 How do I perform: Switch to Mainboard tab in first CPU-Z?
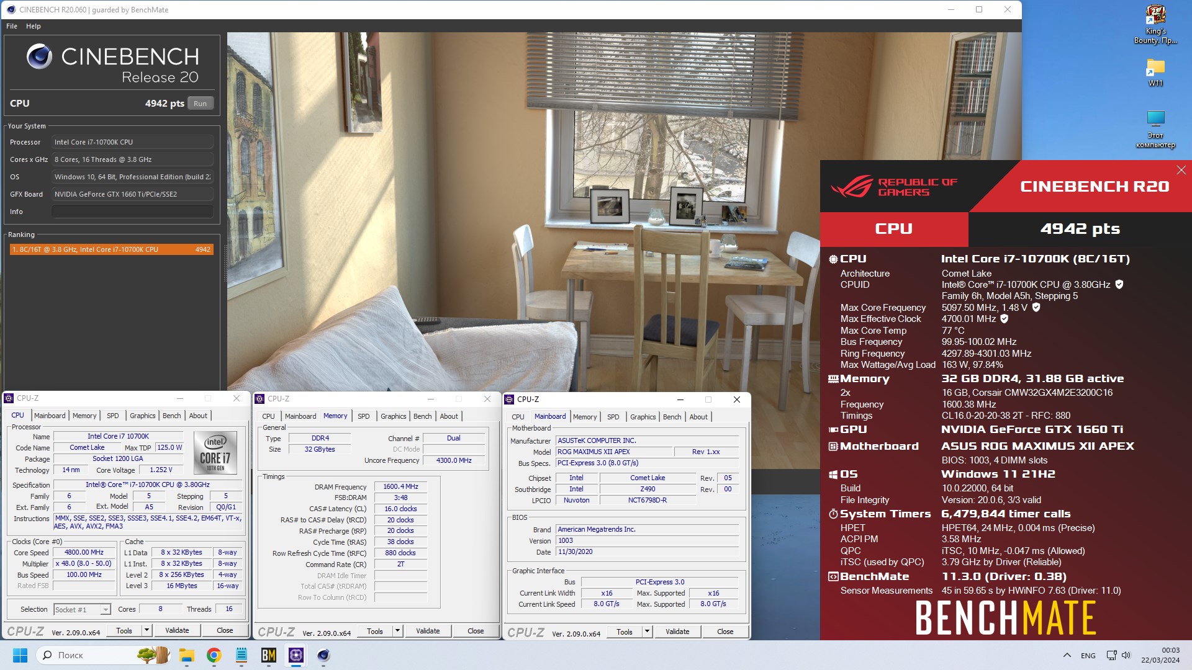tap(50, 416)
